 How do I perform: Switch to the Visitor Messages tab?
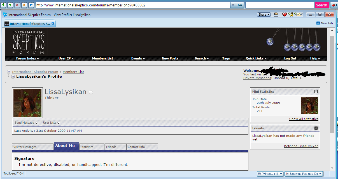(x=33, y=147)
